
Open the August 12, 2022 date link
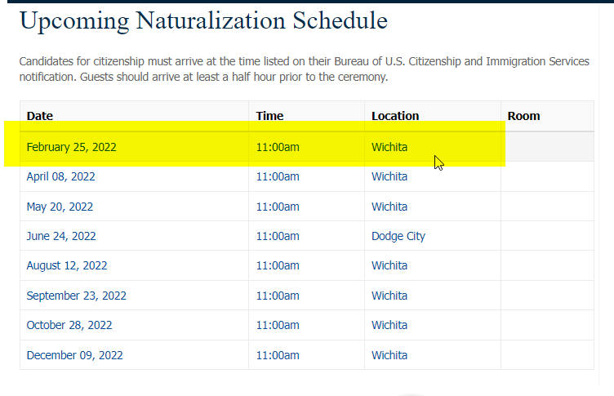coord(67,265)
